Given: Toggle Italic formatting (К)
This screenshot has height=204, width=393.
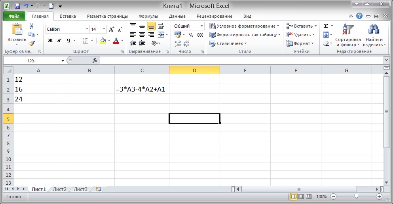Looking at the screenshot, I should (59, 41).
